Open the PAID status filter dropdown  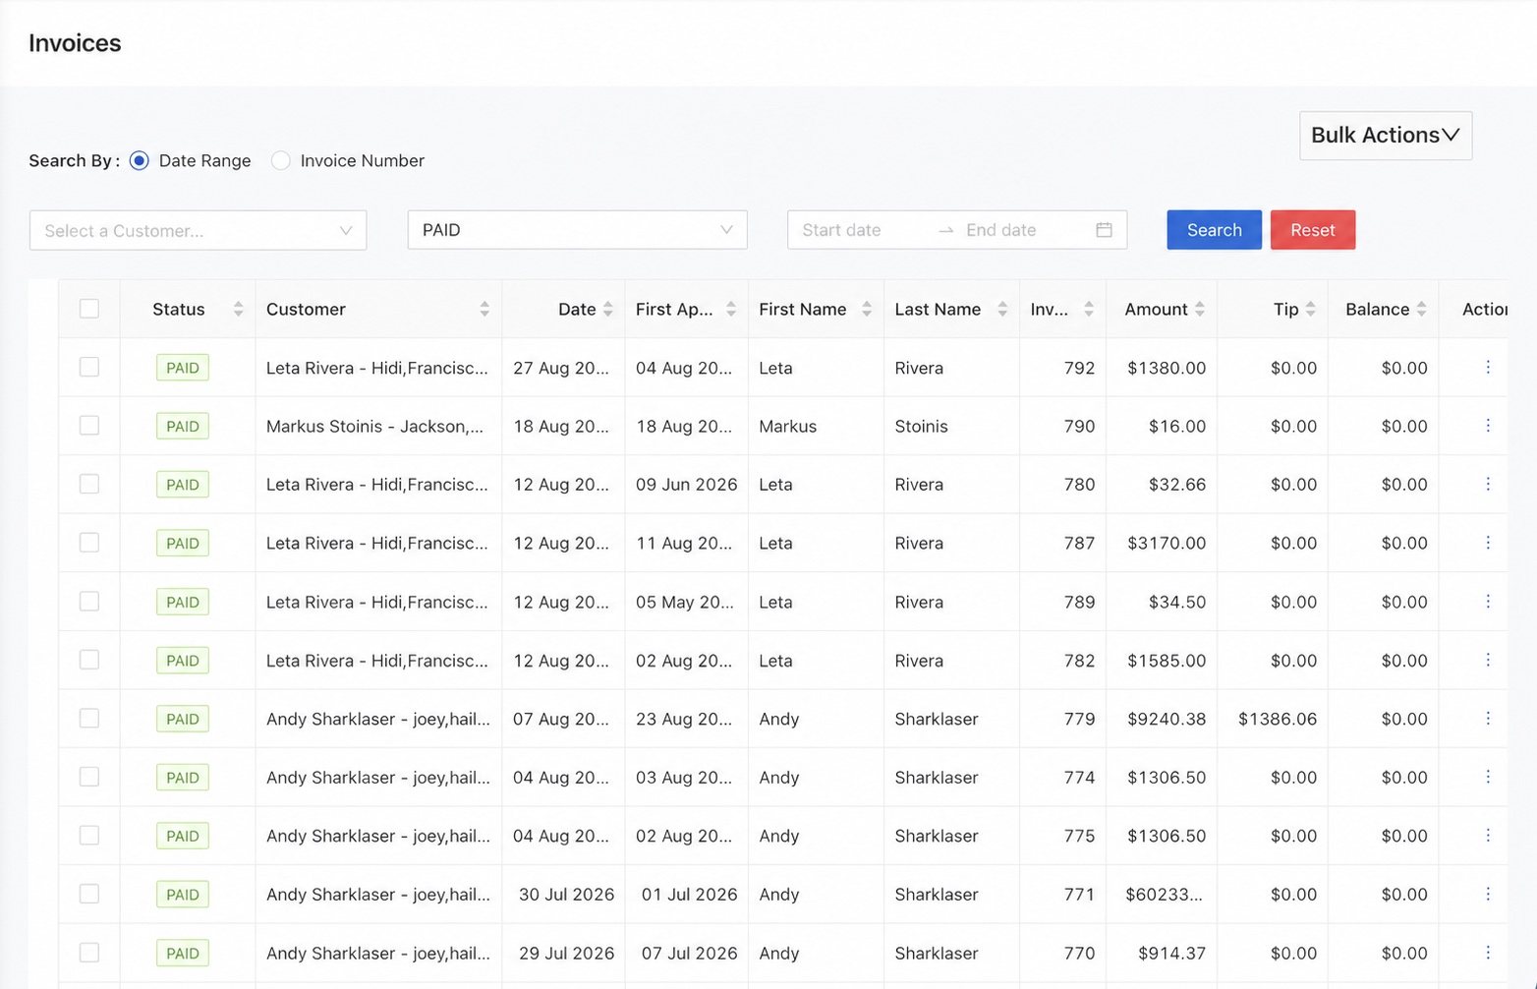pos(578,230)
